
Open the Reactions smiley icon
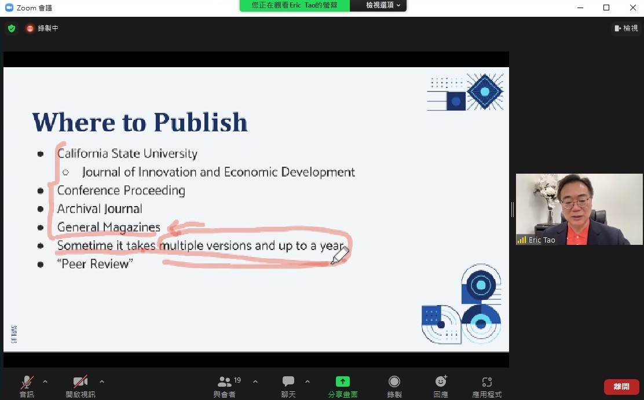click(441, 382)
